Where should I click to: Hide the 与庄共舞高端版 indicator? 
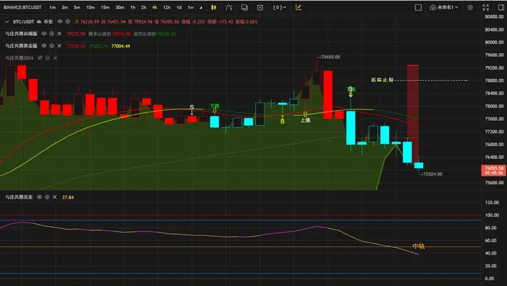coord(44,34)
